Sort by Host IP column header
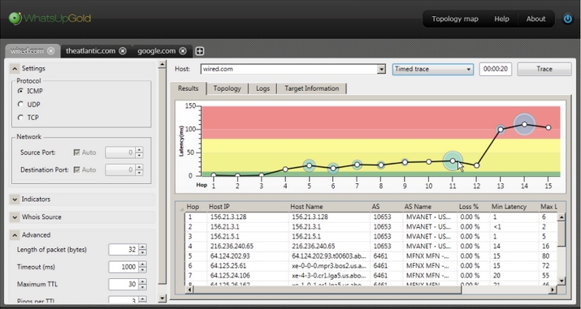The height and width of the screenshot is (309, 581). click(248, 207)
